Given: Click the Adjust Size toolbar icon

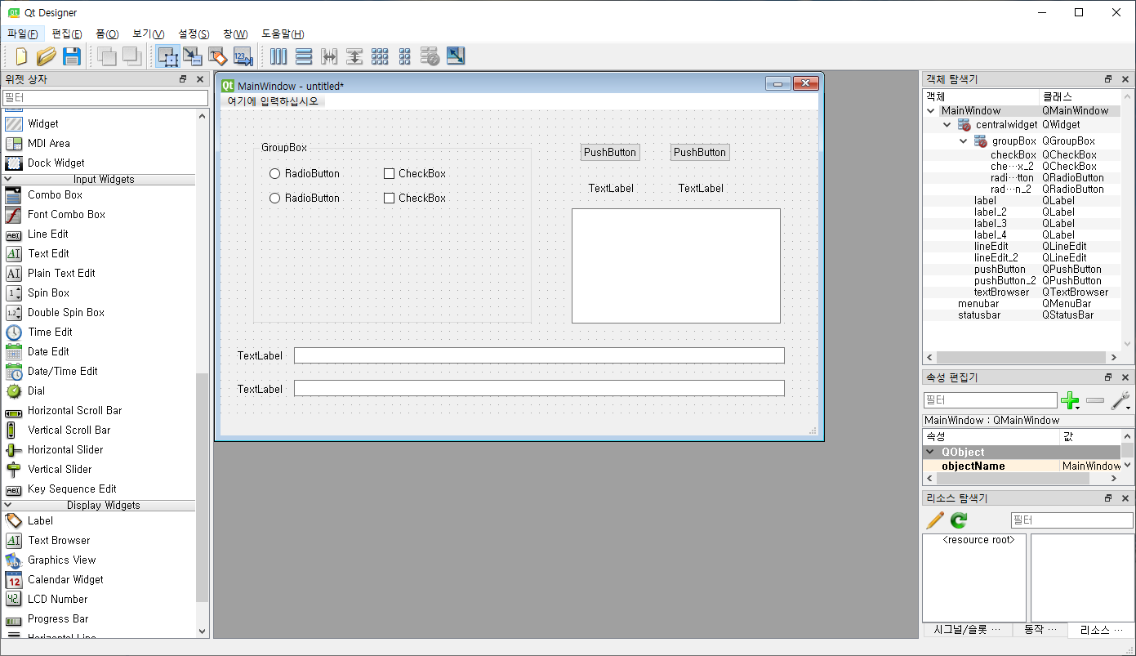Looking at the screenshot, I should click(x=456, y=56).
